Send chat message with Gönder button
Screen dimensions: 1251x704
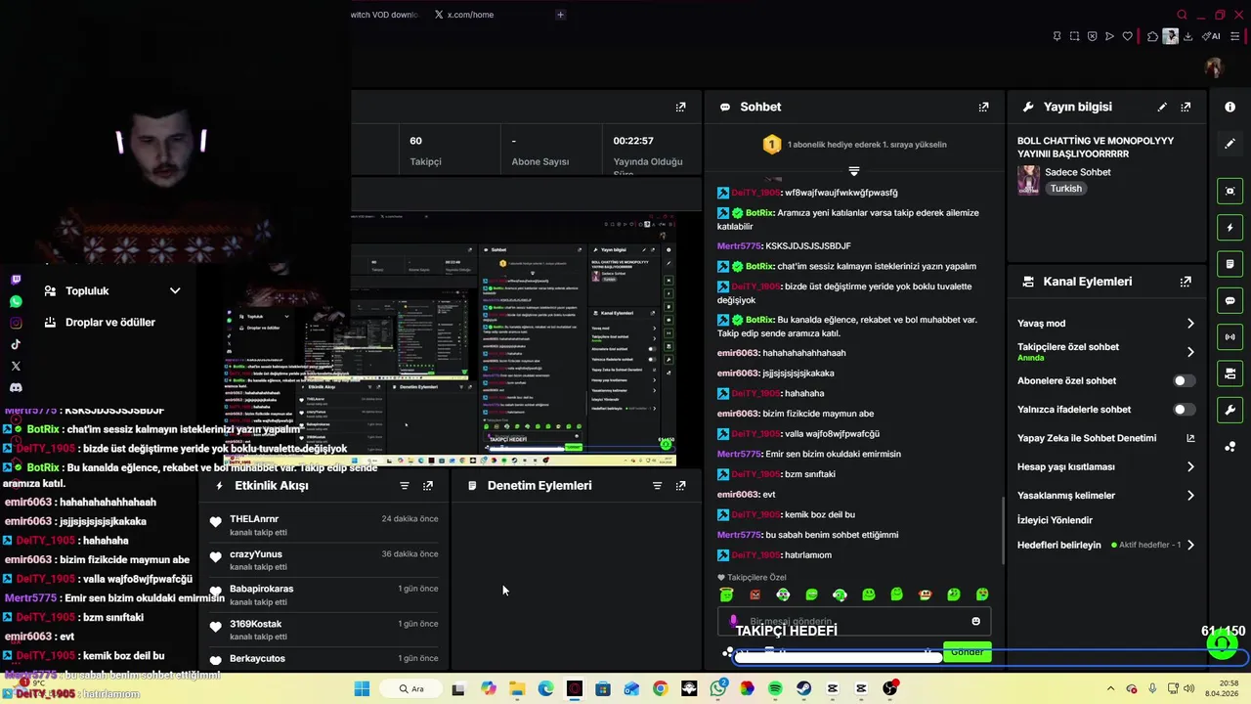(x=968, y=652)
